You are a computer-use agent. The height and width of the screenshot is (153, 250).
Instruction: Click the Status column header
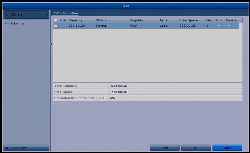(x=101, y=20)
